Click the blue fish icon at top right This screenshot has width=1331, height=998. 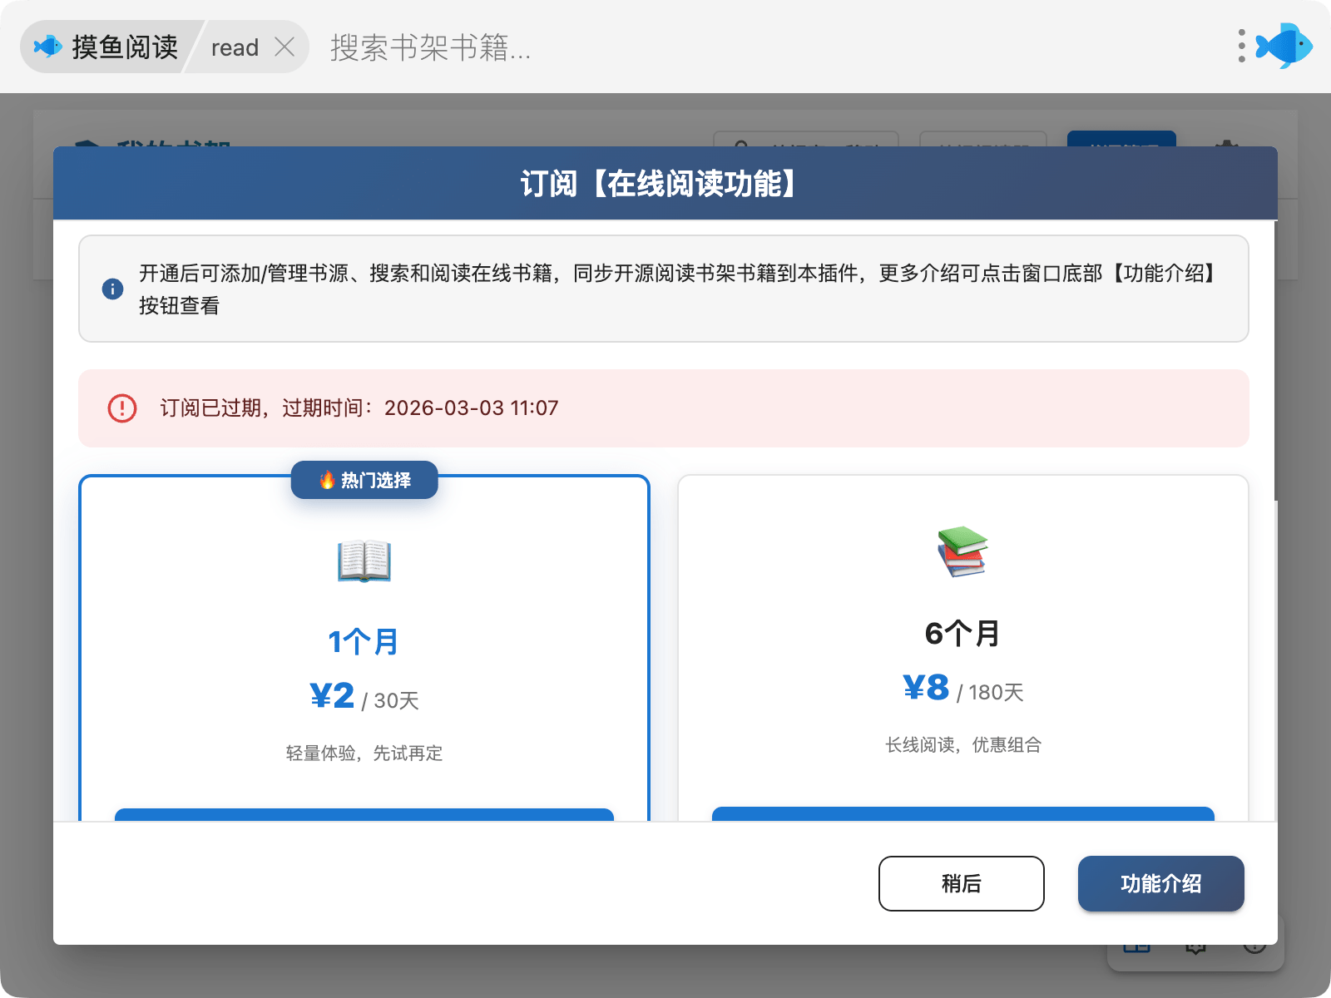[1284, 46]
